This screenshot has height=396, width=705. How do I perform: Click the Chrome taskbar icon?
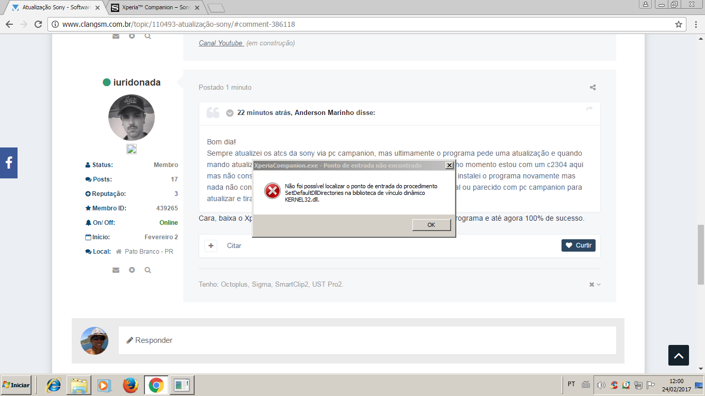pyautogui.click(x=156, y=385)
